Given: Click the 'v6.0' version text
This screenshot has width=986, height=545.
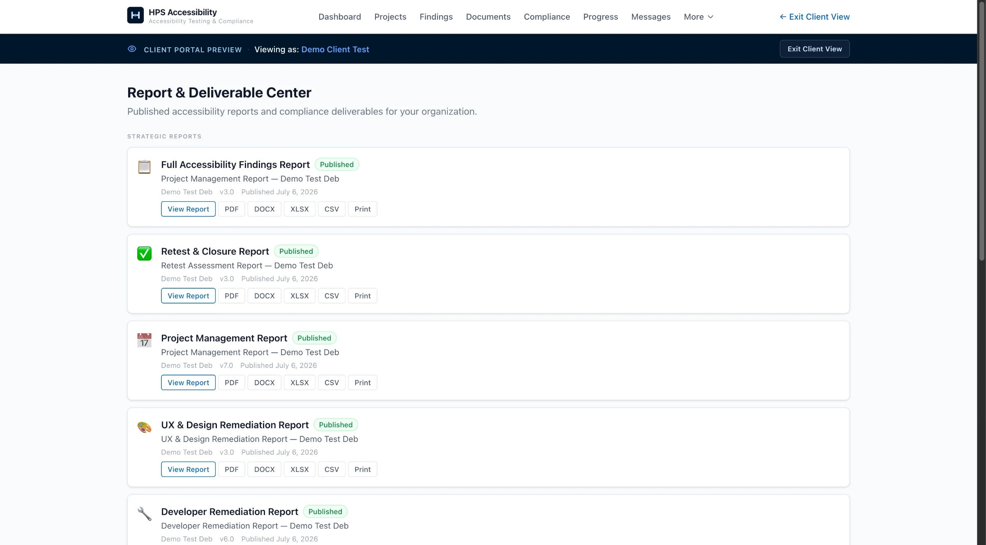Looking at the screenshot, I should pos(227,539).
